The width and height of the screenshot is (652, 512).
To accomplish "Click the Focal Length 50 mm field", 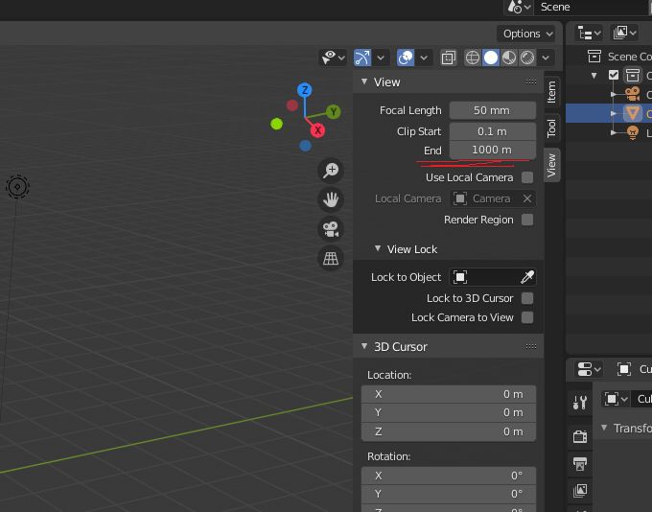I will [492, 110].
